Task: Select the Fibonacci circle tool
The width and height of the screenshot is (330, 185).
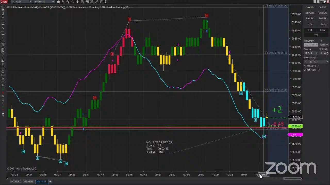Action: pos(3,52)
